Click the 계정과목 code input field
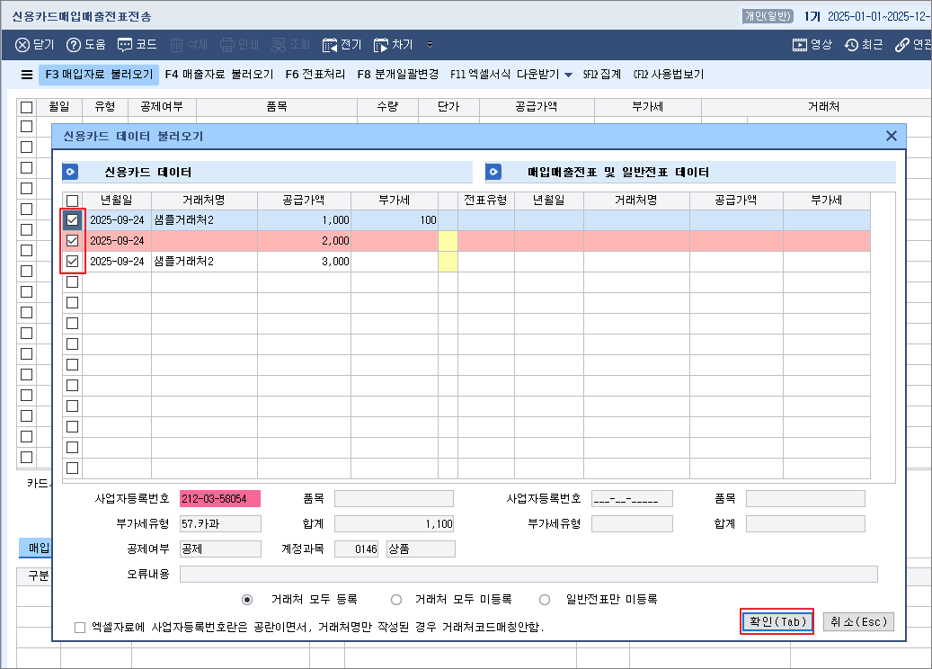 [x=356, y=548]
